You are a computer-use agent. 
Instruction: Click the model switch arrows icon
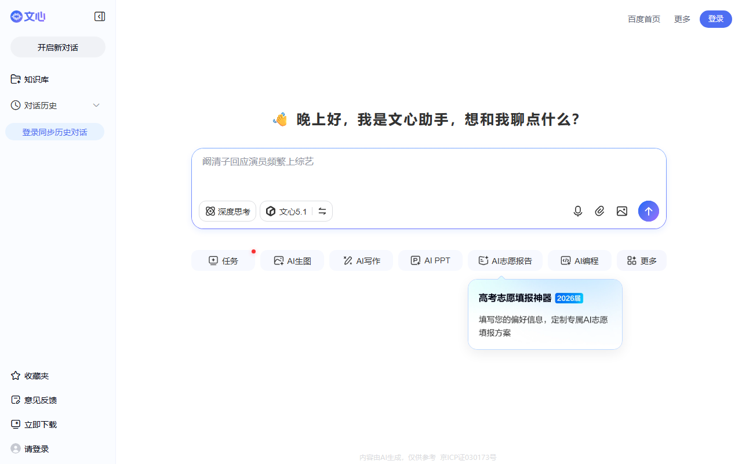coord(322,211)
